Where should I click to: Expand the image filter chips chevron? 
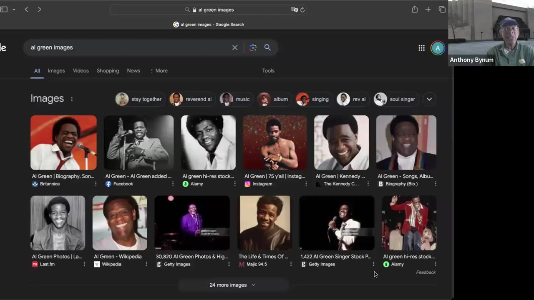tap(429, 99)
